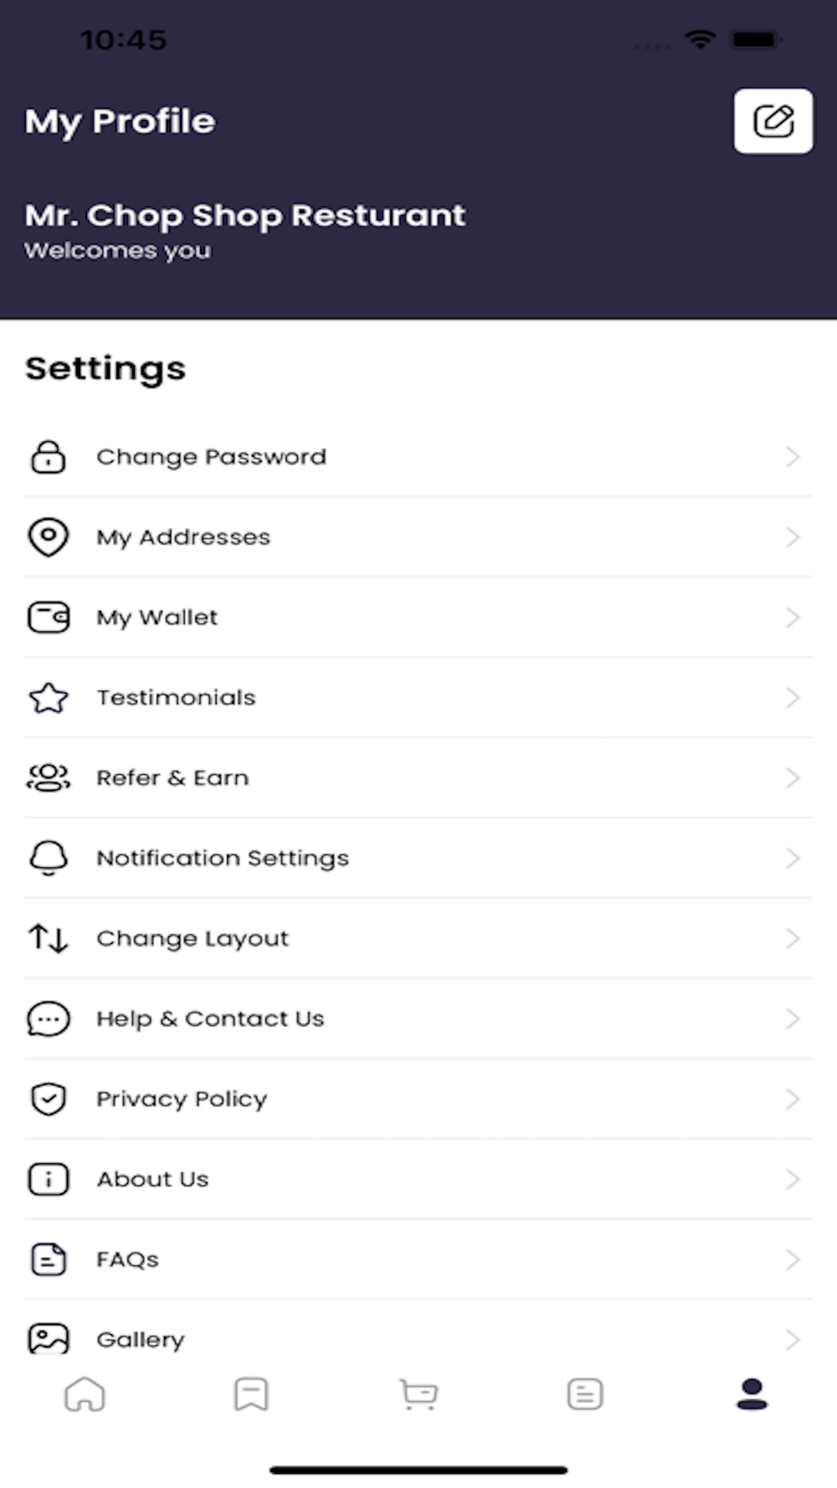Click the chevron on the FAQs row
Image resolution: width=837 pixels, height=1488 pixels.
[793, 1260]
